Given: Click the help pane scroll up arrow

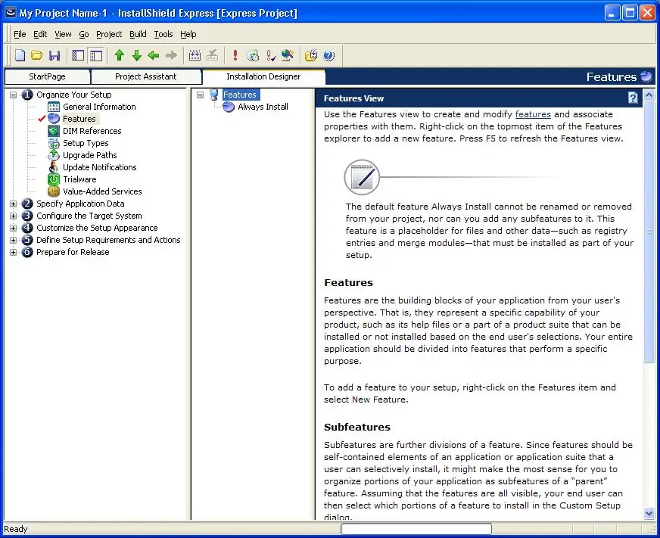Looking at the screenshot, I should click(x=649, y=95).
